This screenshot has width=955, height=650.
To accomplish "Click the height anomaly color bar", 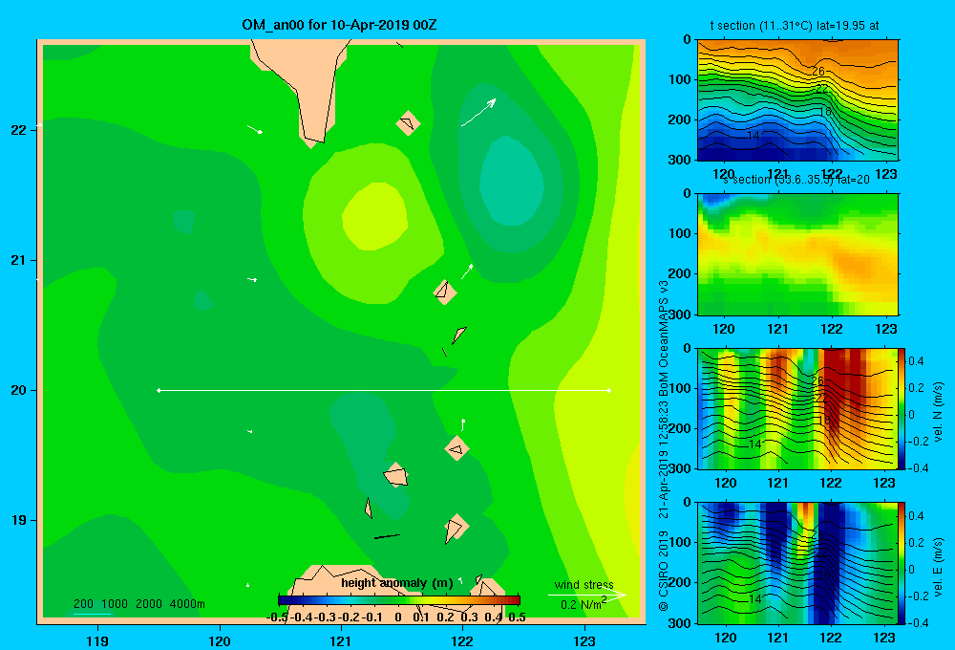I will tap(399, 600).
